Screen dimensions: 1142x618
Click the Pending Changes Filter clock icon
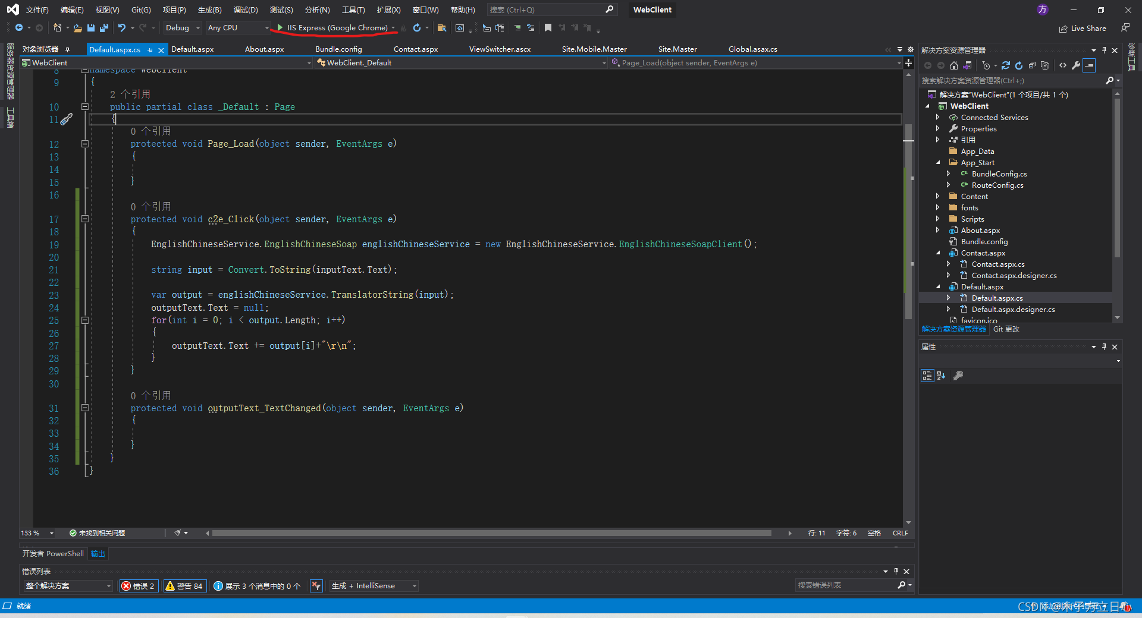986,65
